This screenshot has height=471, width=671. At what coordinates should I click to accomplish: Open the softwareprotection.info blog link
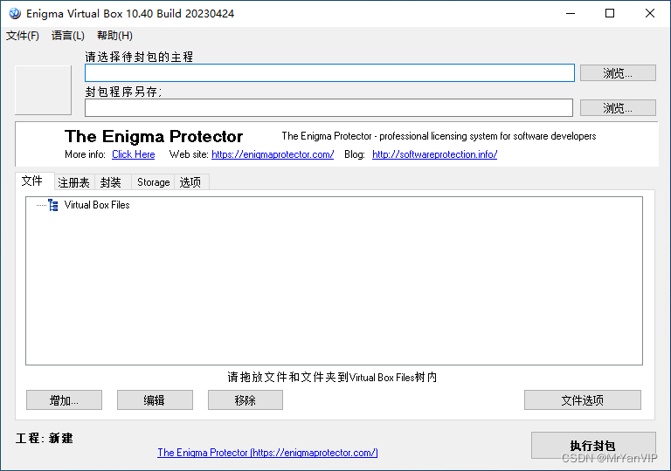(435, 154)
